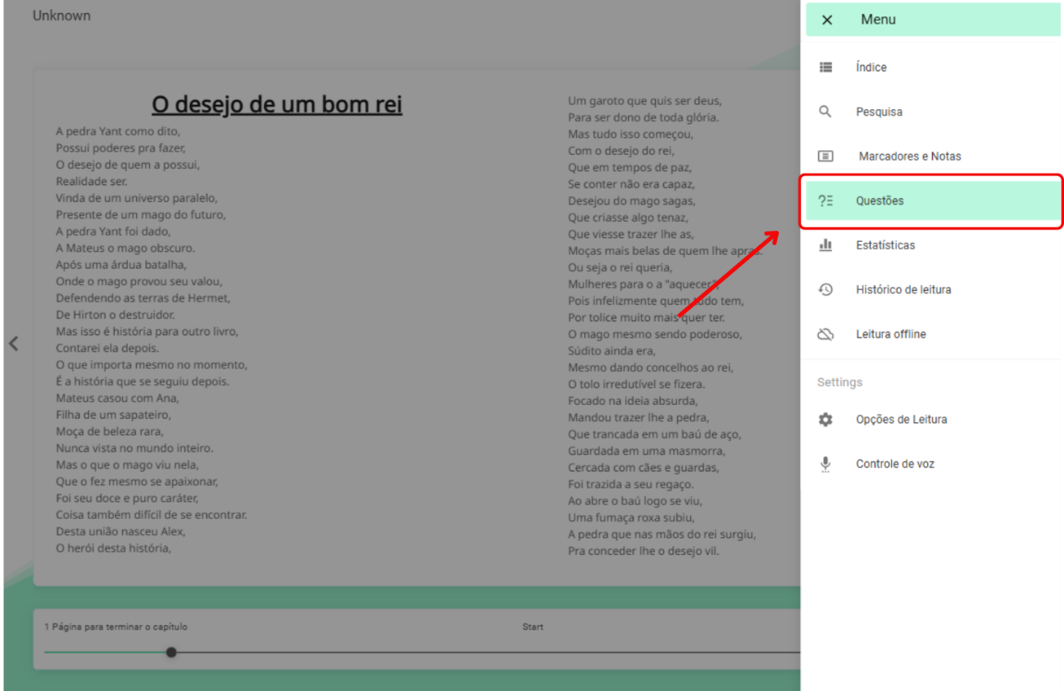Click the line 'Pra conceder lhe o desejo vil.'
The width and height of the screenshot is (1064, 691).
tap(643, 551)
